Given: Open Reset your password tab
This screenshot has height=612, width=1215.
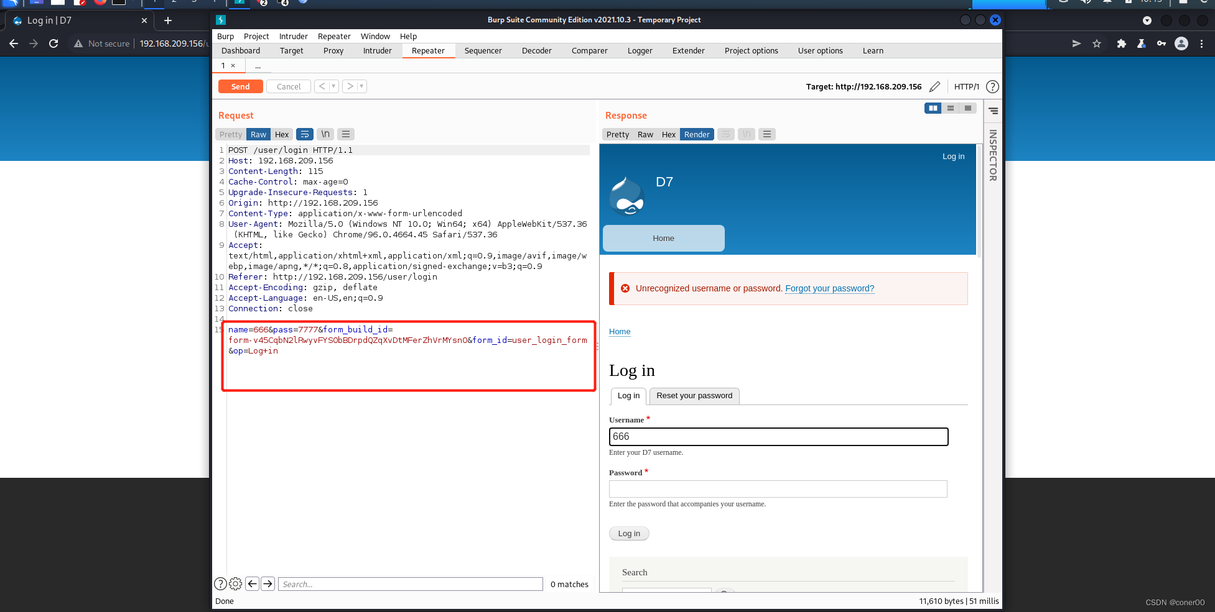Looking at the screenshot, I should coord(694,396).
